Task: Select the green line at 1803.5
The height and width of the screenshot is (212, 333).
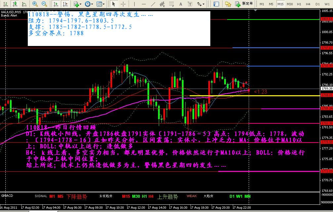Action: coord(273,19)
